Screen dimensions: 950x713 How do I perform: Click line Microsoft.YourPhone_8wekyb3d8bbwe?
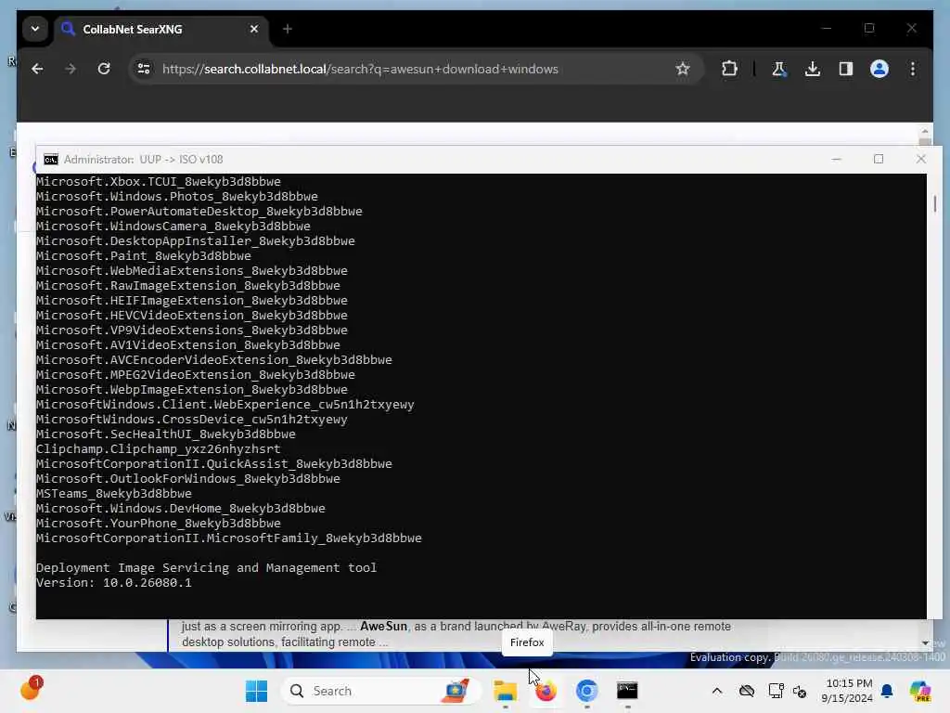point(158,524)
